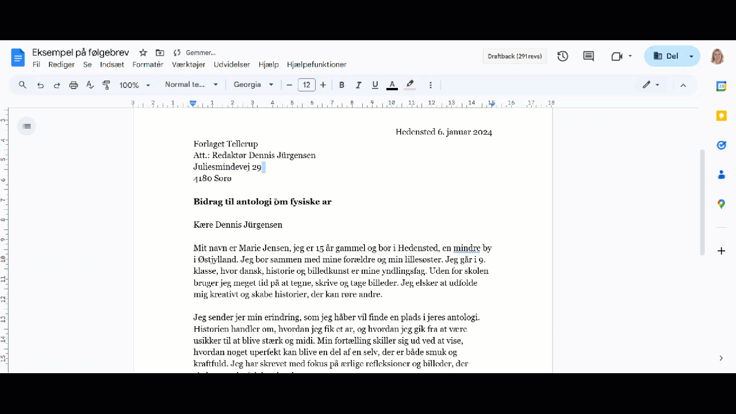This screenshot has height=414, width=736.
Task: Open the text color picker
Action: pos(392,85)
